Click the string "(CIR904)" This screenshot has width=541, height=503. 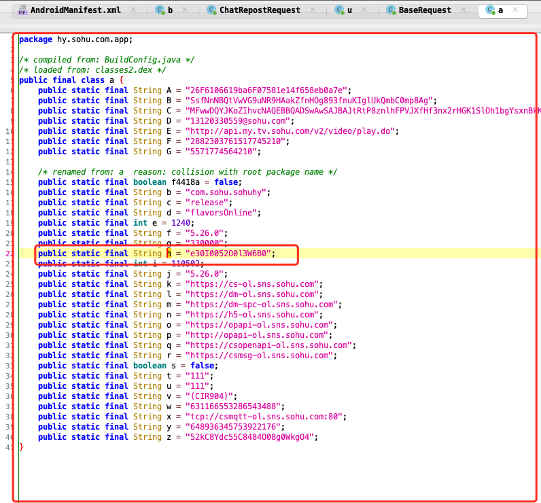coord(209,396)
